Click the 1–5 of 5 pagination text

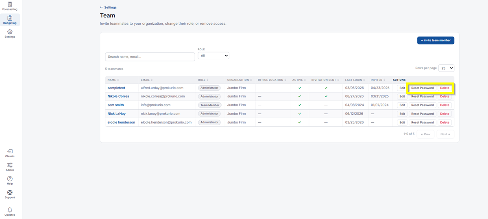tap(409, 134)
